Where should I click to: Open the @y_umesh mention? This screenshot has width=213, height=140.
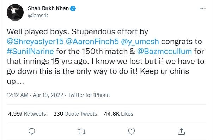pos(140,42)
